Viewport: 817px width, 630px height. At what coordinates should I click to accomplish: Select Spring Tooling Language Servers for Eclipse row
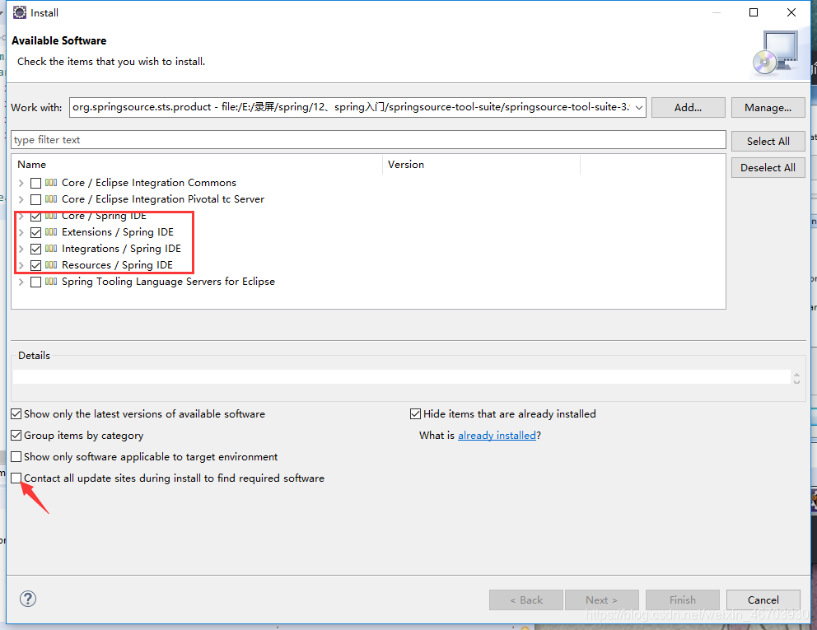(168, 282)
